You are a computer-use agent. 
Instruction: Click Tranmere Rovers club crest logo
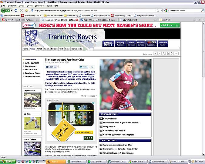[31, 38]
